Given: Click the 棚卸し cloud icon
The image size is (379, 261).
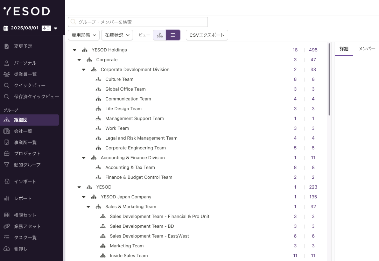Looking at the screenshot, I should coord(7,249).
